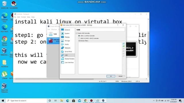Select USB 1.1 OHCI Controller option
Image resolution: width=184 pixels, height=103 pixels.
coord(79,36)
